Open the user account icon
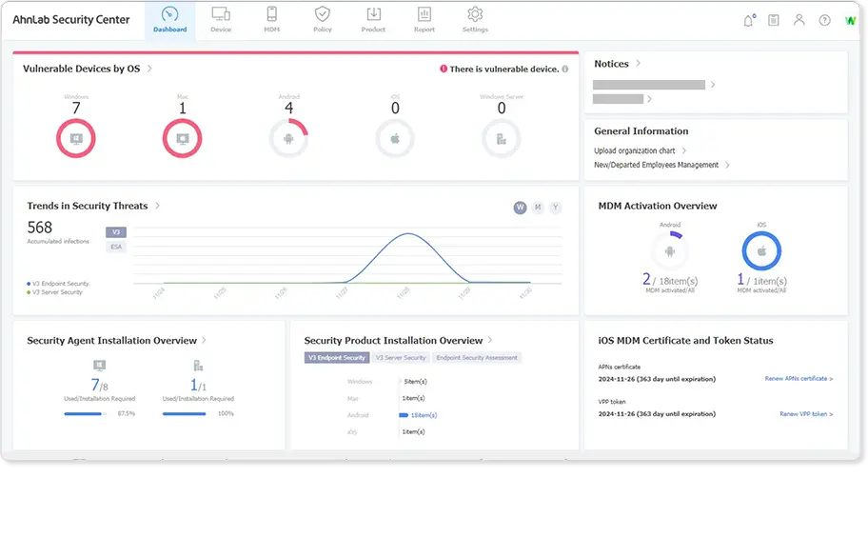 799,20
